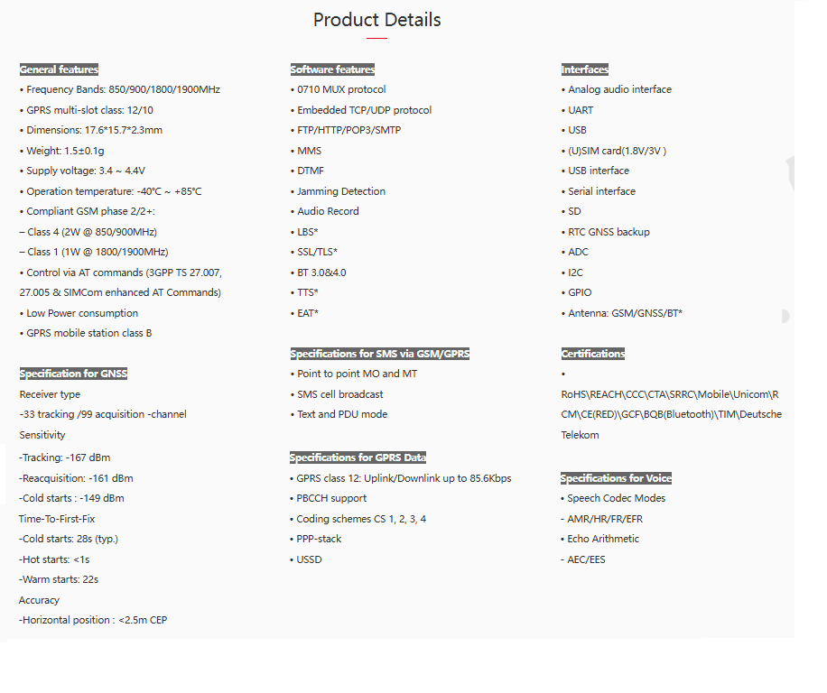This screenshot has height=693, width=827.
Task: Click the Software features section header
Action: 332,69
